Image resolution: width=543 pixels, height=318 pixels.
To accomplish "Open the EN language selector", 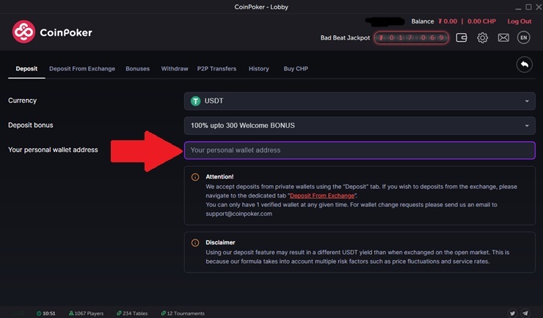I will point(524,37).
